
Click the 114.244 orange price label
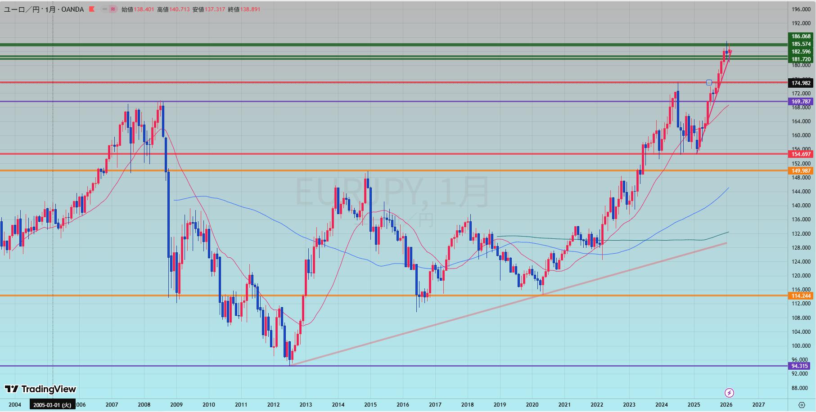click(x=801, y=296)
